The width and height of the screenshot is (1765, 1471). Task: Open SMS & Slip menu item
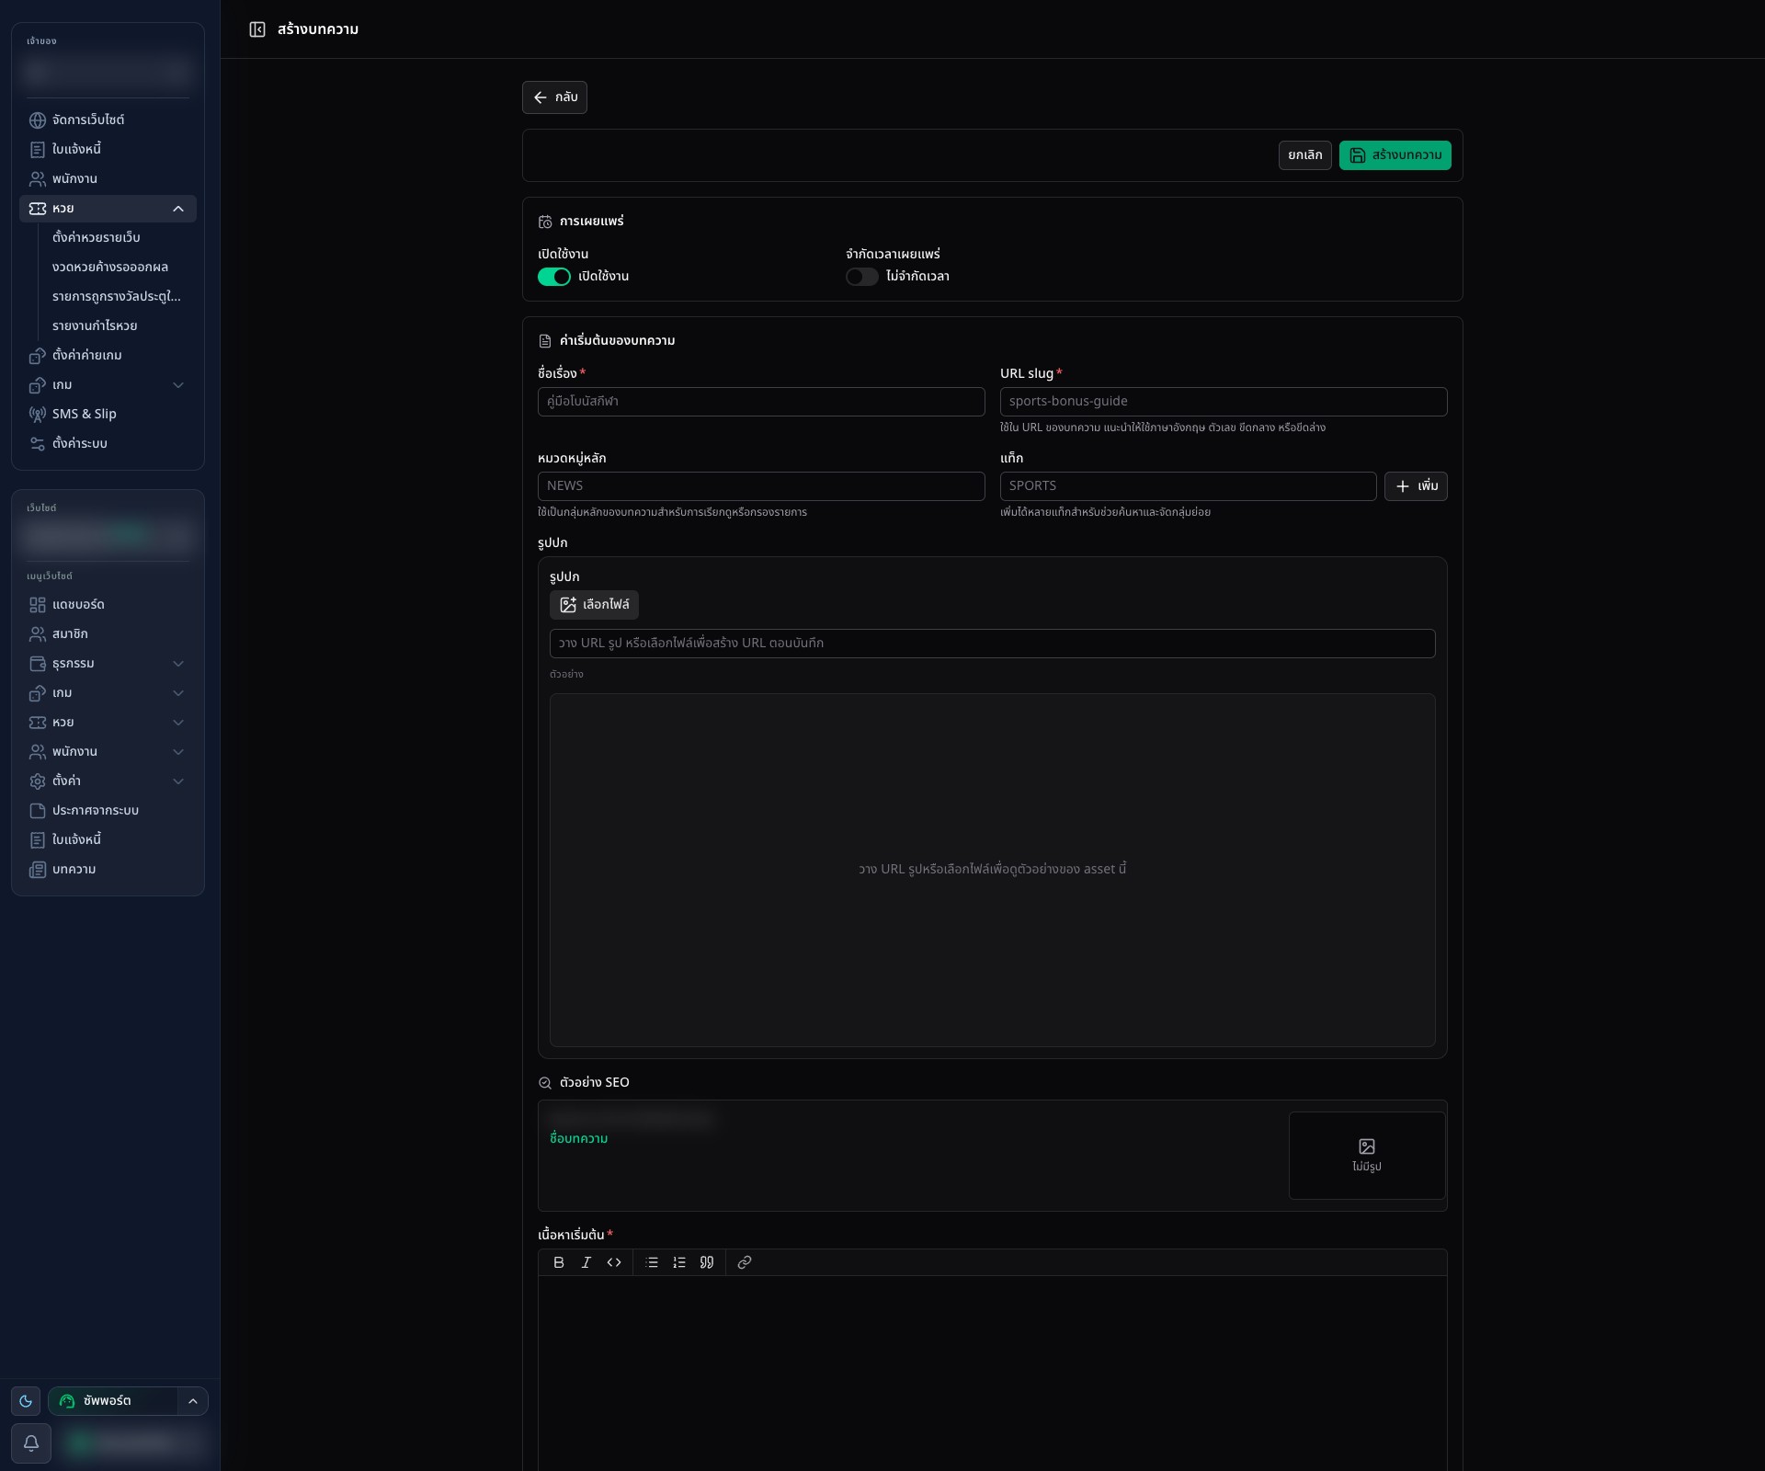pos(108,415)
